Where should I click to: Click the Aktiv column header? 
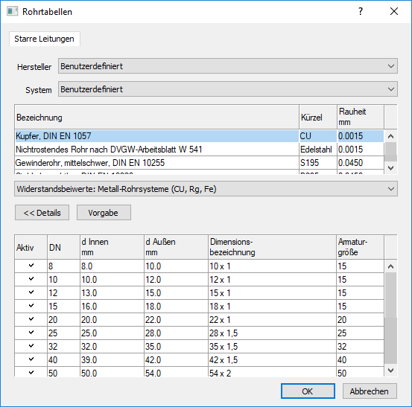pyautogui.click(x=31, y=247)
